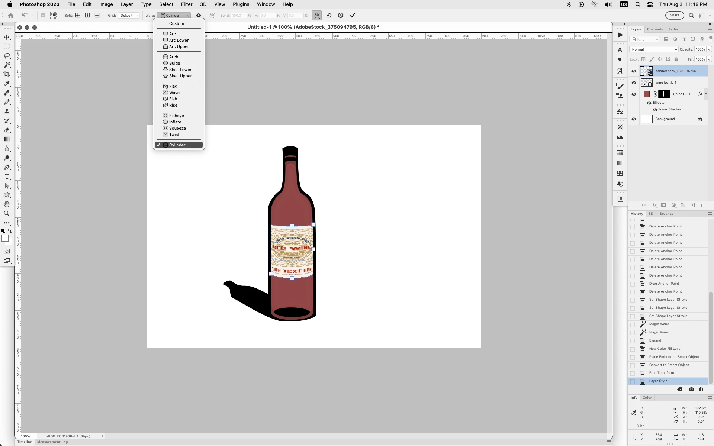Hide the Inner Shadow effect
Viewport: 714px width, 446px height.
[655, 110]
